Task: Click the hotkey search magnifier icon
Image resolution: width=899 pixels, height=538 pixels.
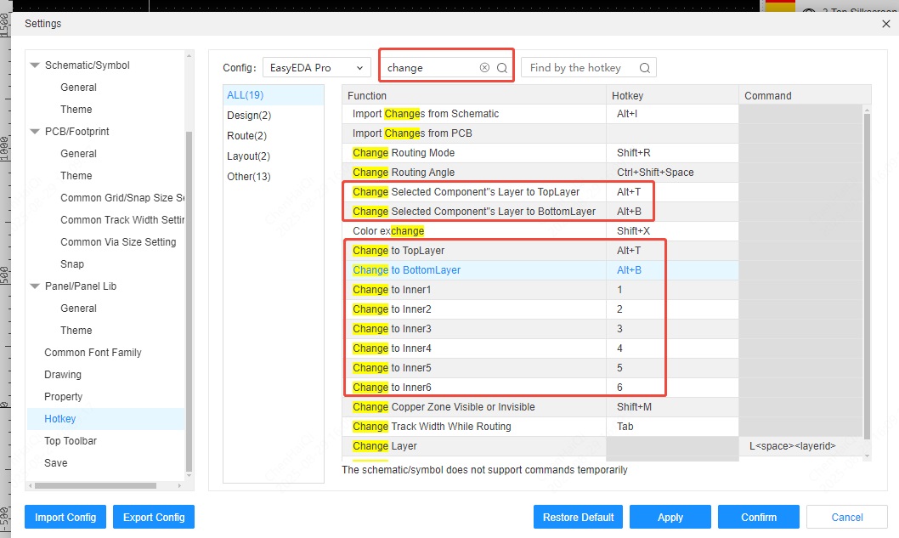Action: tap(645, 68)
